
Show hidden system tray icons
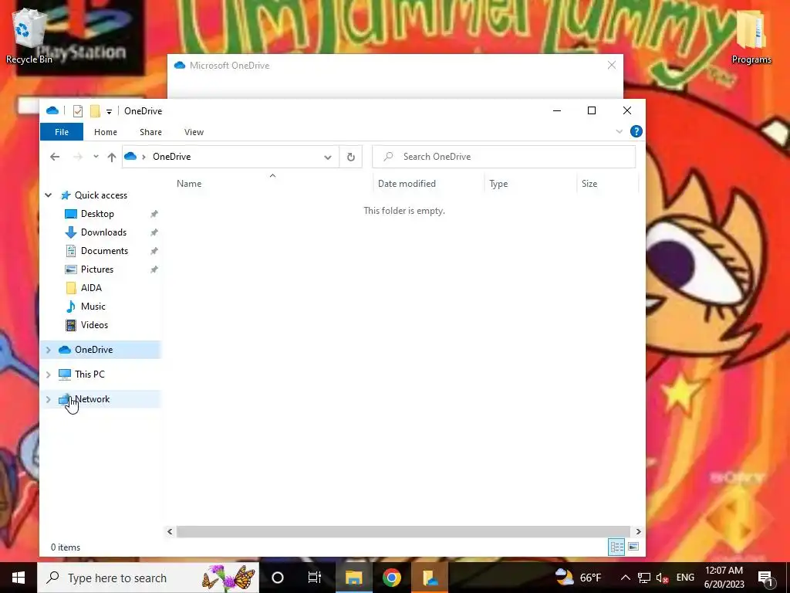tap(625, 578)
